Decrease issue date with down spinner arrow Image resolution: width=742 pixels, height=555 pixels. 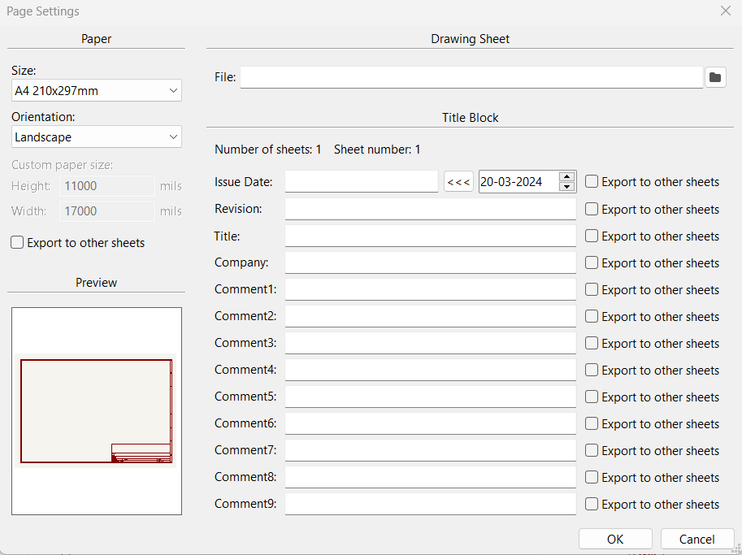pyautogui.click(x=567, y=187)
